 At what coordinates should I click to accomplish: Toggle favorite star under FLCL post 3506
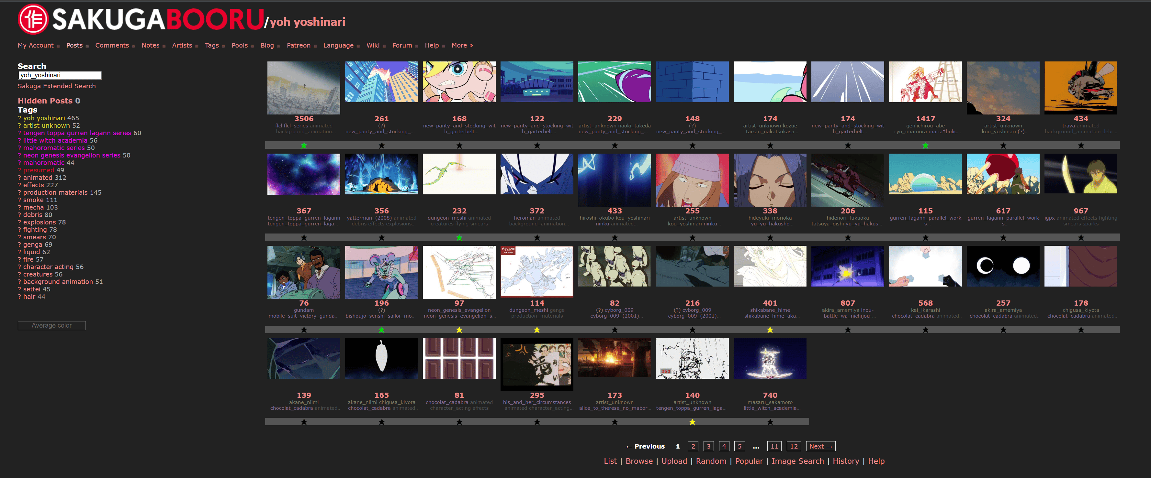coord(304,146)
